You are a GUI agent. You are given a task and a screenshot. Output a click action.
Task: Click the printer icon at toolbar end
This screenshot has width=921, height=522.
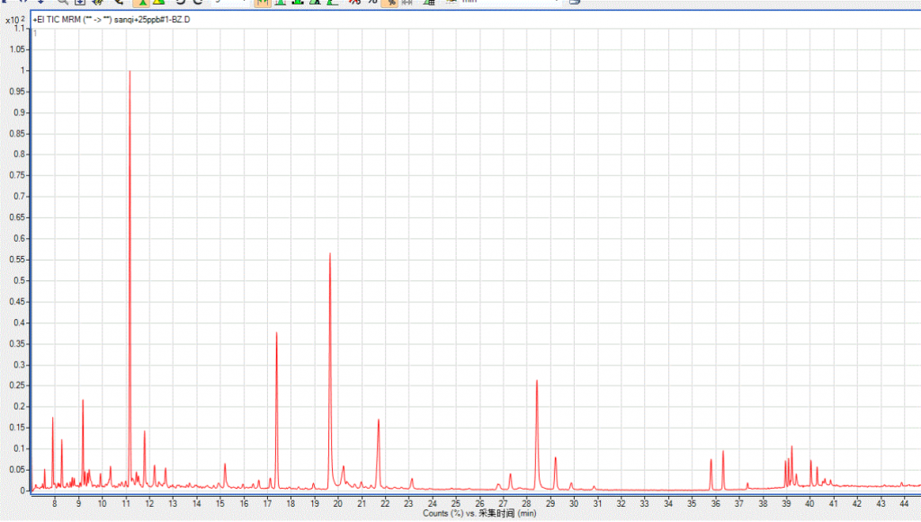574,3
